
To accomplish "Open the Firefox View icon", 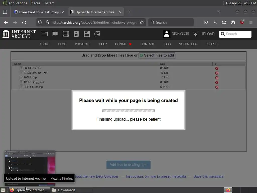I will (x=5, y=12).
